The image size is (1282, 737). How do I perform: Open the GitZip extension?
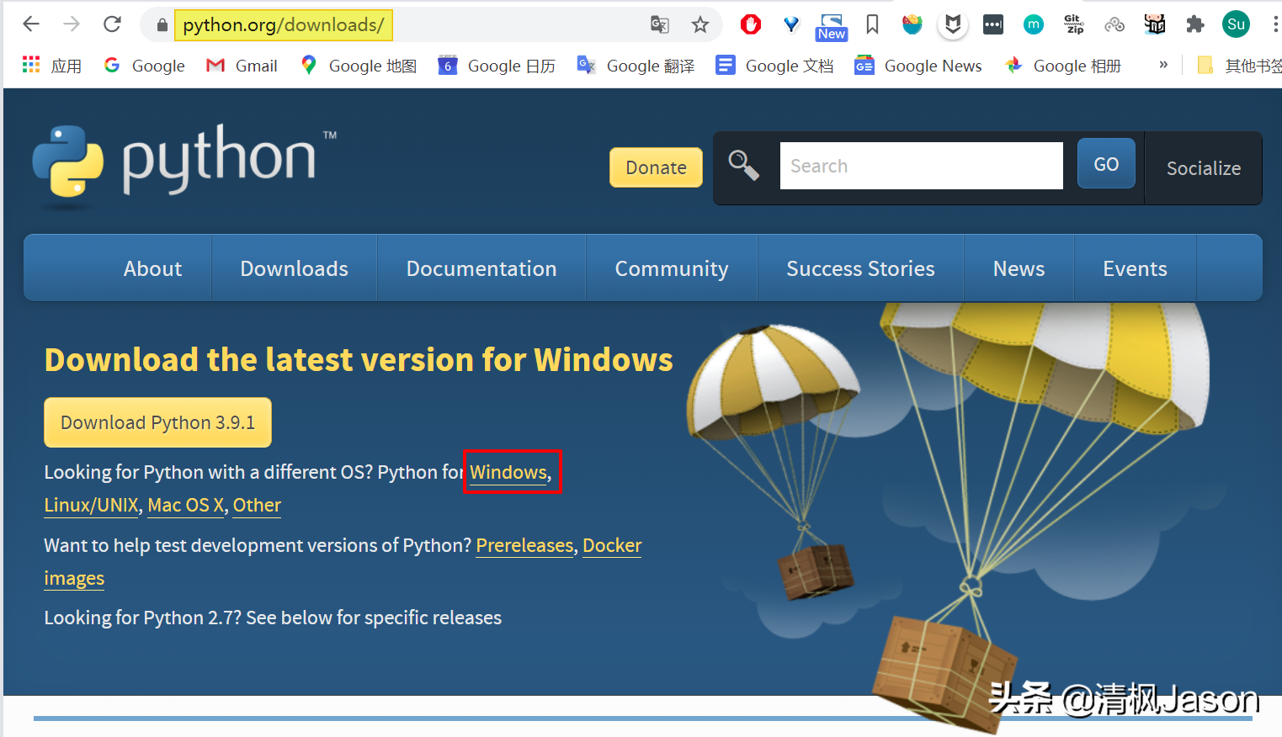[1073, 24]
